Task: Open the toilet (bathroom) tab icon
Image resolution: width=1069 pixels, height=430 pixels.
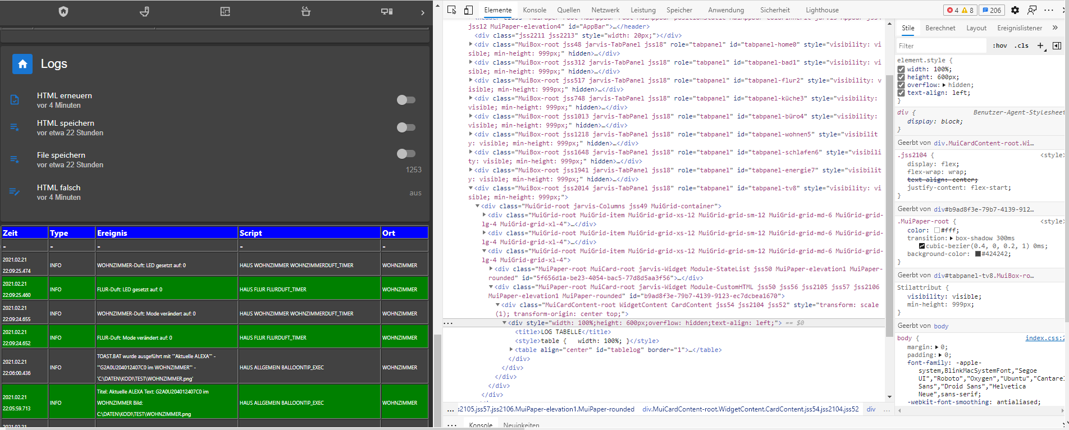Action: point(144,11)
